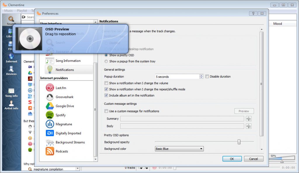The image size is (299, 173).
Task: Open the Music menu in Clementine
Action: pos(8,11)
